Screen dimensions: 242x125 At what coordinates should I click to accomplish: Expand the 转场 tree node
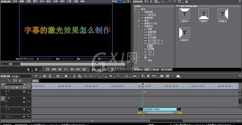click(x=139, y=21)
